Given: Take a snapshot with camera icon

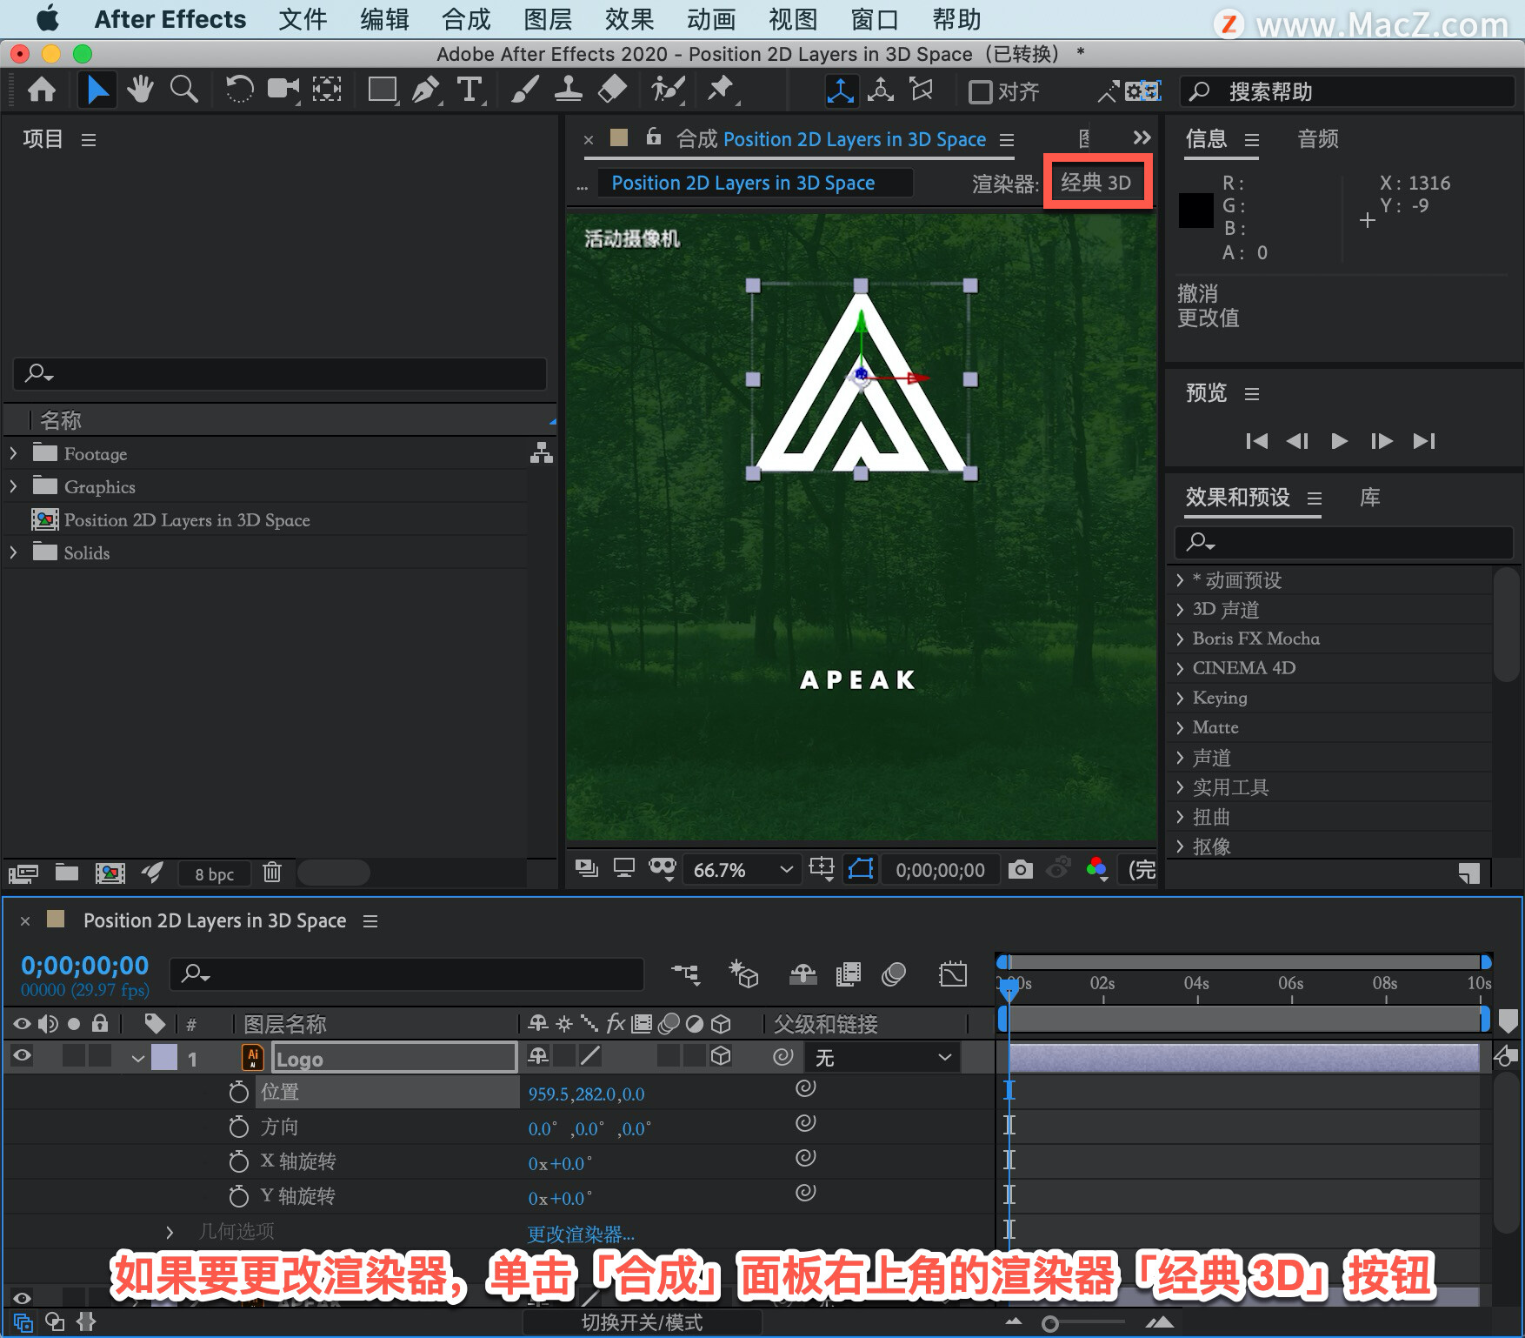Looking at the screenshot, I should point(1021,869).
